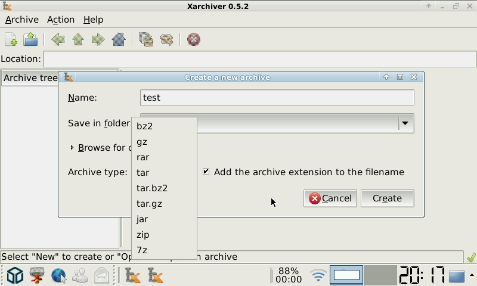
Task: Launch the globe web browser icon
Action: (58, 276)
